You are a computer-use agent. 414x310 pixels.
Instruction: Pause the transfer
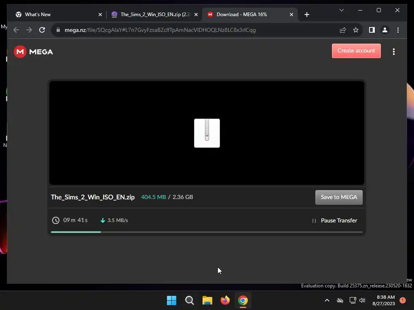(x=334, y=221)
